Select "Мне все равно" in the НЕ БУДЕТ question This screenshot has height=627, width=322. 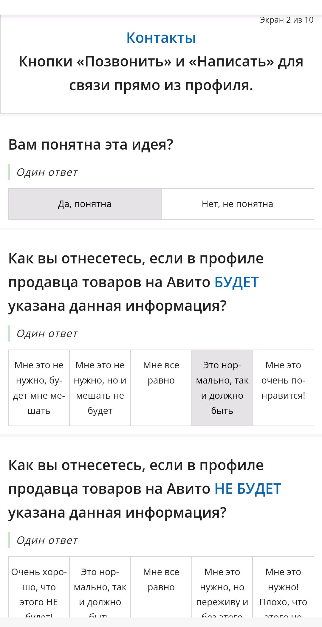click(x=161, y=587)
